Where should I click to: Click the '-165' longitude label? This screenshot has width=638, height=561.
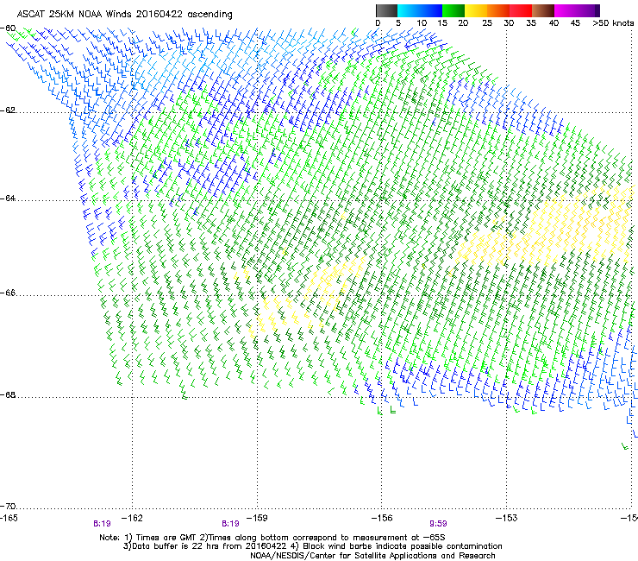tap(9, 518)
